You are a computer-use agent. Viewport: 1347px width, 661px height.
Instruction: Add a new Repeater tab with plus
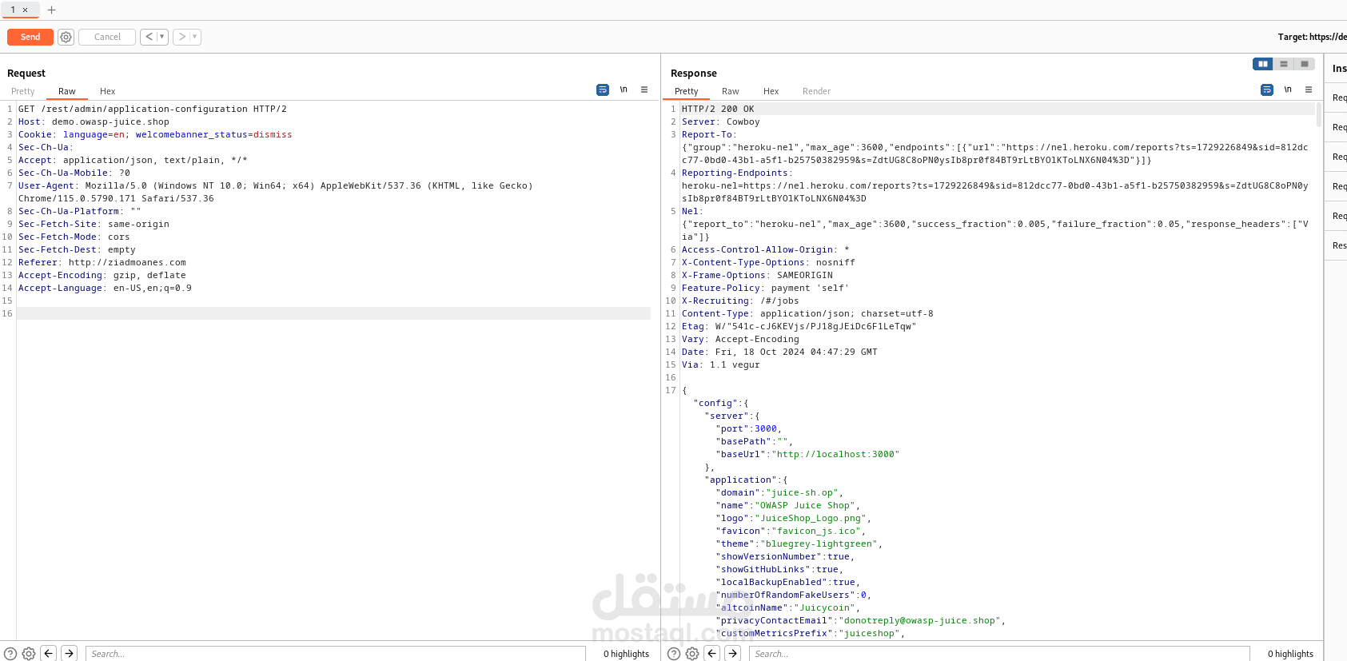pos(52,10)
